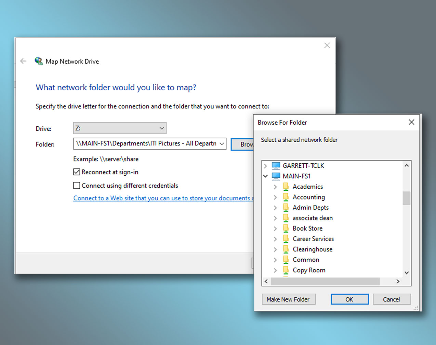
Task: Click the back arrow in Map Network Drive
Action: pos(23,61)
